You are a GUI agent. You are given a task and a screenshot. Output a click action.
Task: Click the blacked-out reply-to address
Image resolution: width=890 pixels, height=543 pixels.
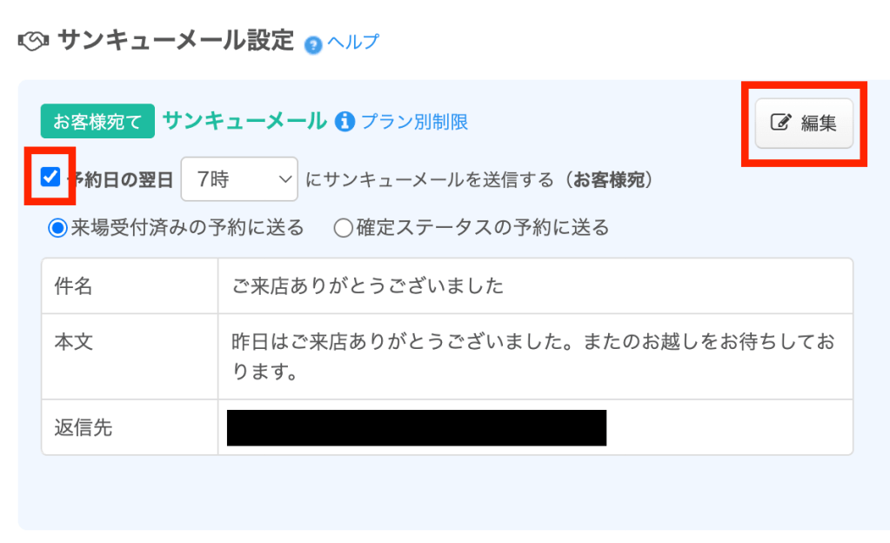tap(416, 427)
